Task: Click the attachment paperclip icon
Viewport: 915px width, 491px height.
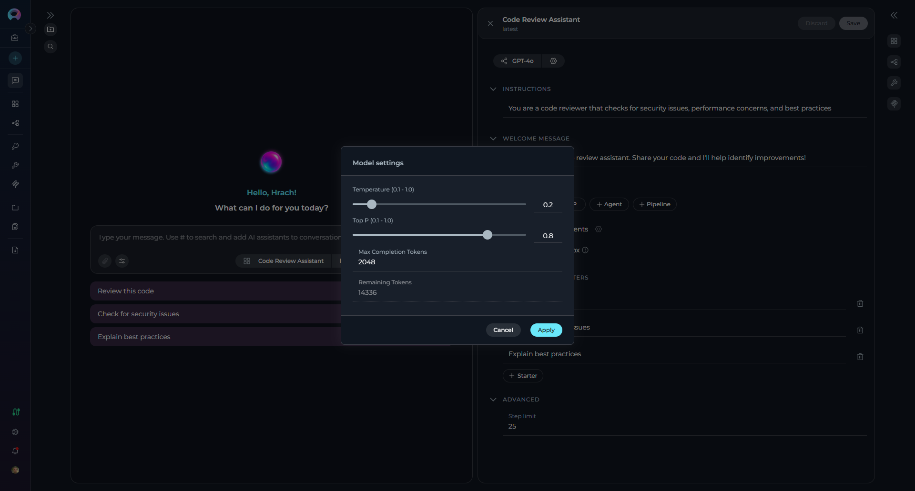Action: 105,261
